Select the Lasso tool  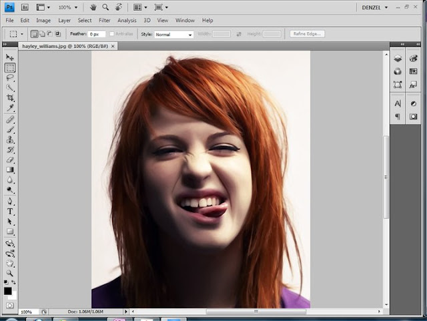coord(10,77)
